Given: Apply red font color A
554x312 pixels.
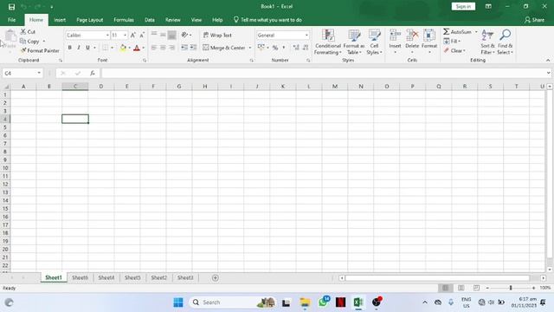Looking at the screenshot, I should [x=137, y=48].
